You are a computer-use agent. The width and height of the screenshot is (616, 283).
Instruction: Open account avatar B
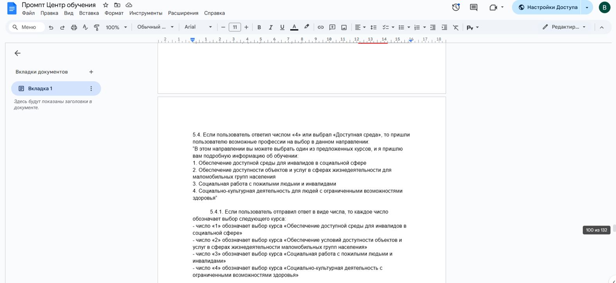pos(604,7)
